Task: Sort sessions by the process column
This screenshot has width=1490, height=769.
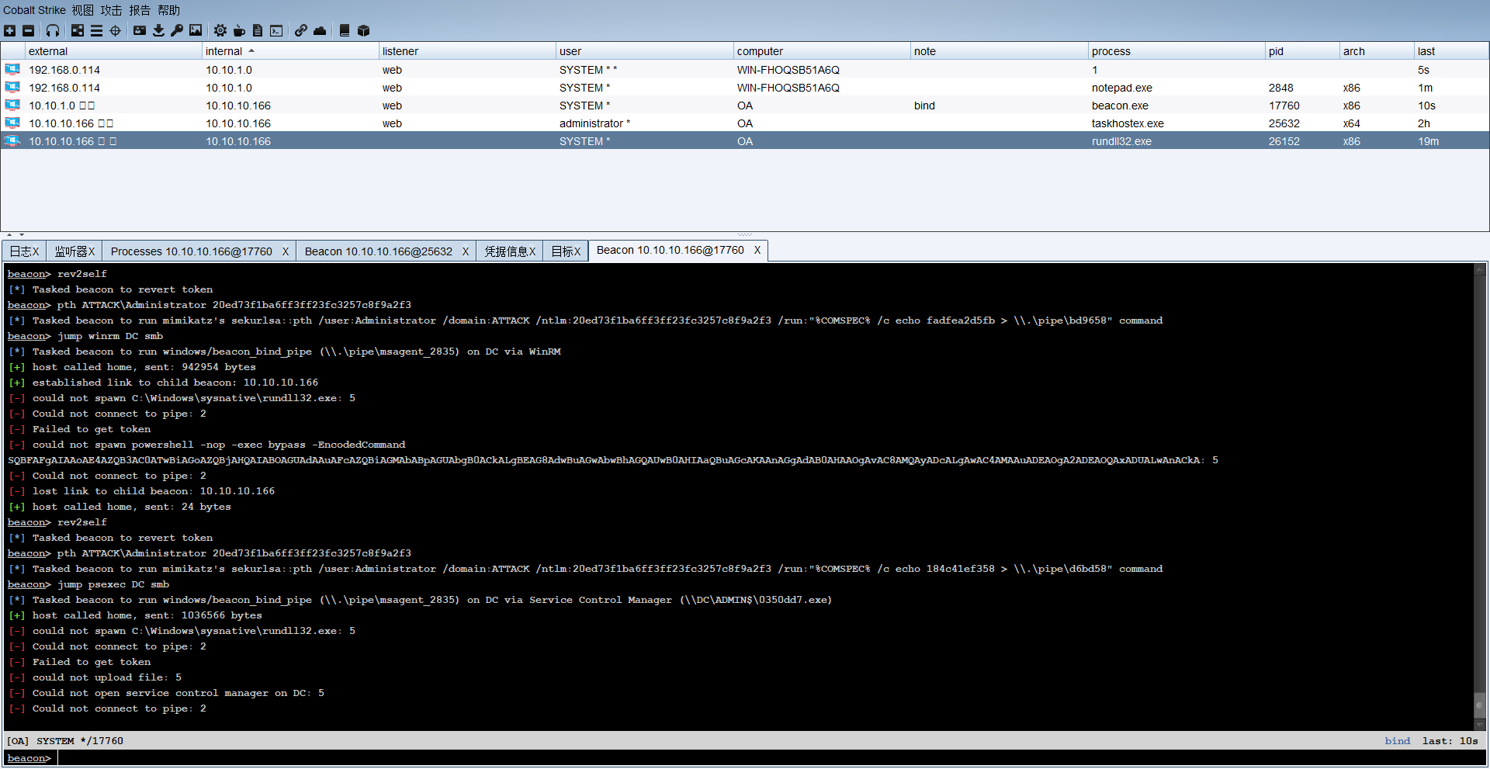Action: [1176, 51]
